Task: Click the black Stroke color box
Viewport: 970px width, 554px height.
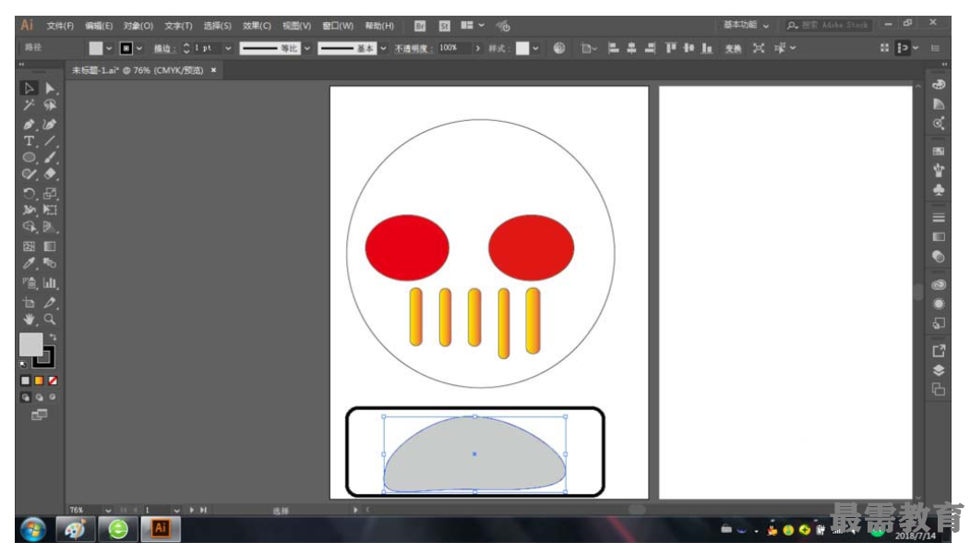Action: pyautogui.click(x=46, y=359)
